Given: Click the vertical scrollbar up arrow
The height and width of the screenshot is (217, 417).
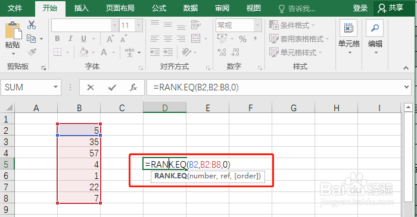Looking at the screenshot, I should pos(408,108).
